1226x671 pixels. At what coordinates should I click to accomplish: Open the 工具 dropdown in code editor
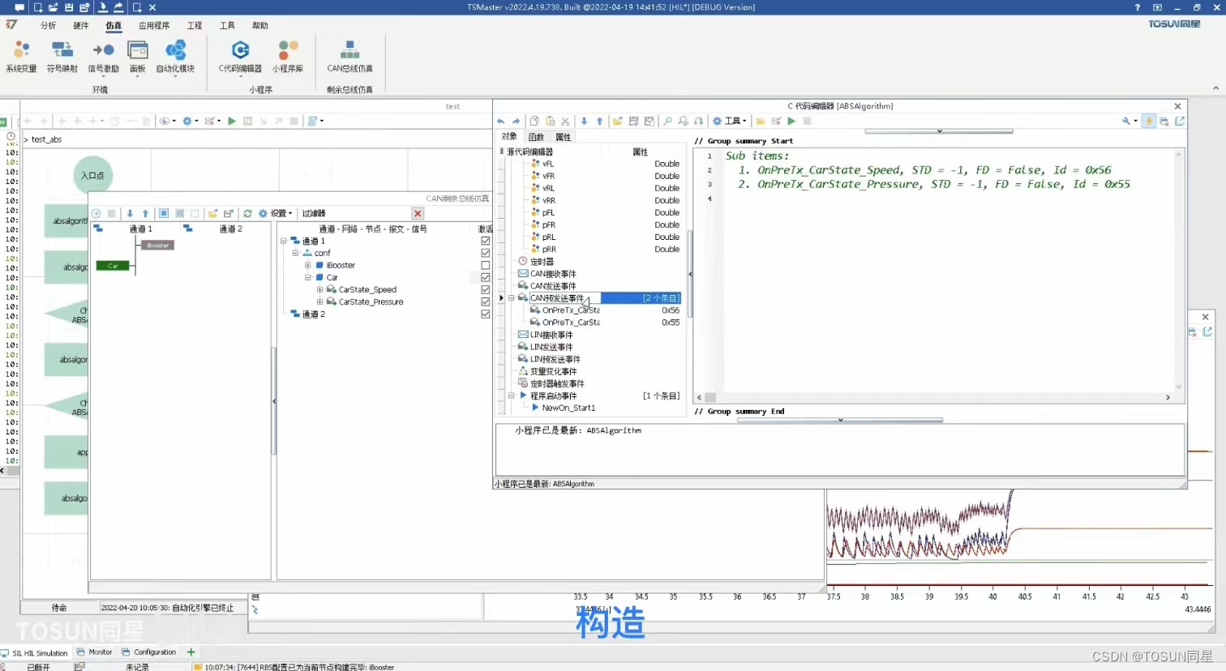(x=730, y=122)
